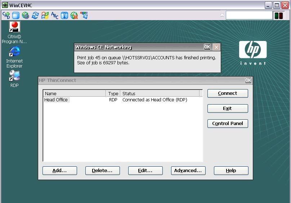Image resolution: width=291 pixels, height=203 pixels.
Task: Click the Connect button
Action: [x=228, y=93]
